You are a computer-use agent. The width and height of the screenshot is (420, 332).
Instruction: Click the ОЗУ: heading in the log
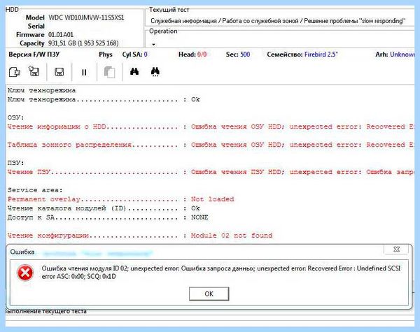(16, 117)
